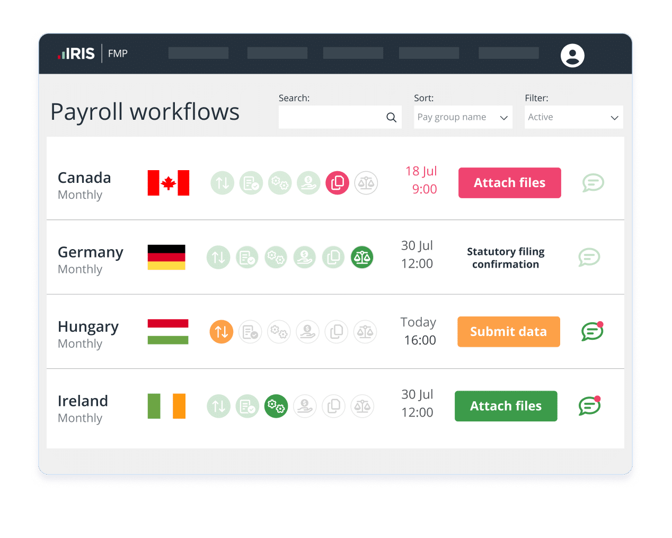672x538 pixels.
Task: Click Ireland's green processing gears step icon
Action: click(x=276, y=407)
